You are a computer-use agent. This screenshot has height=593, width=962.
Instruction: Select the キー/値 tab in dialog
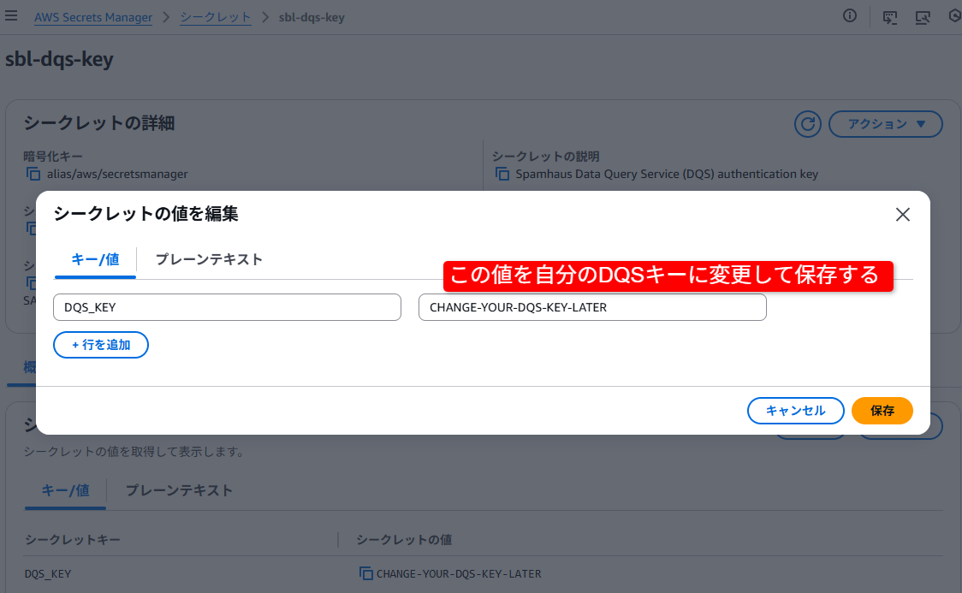pyautogui.click(x=95, y=259)
